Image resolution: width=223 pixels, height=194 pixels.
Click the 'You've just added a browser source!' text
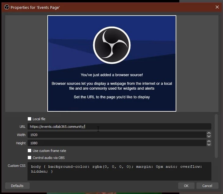pyautogui.click(x=112, y=75)
